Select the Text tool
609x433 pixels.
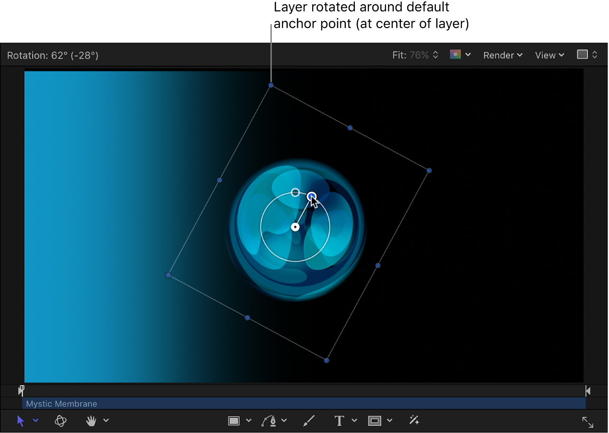[x=339, y=420]
